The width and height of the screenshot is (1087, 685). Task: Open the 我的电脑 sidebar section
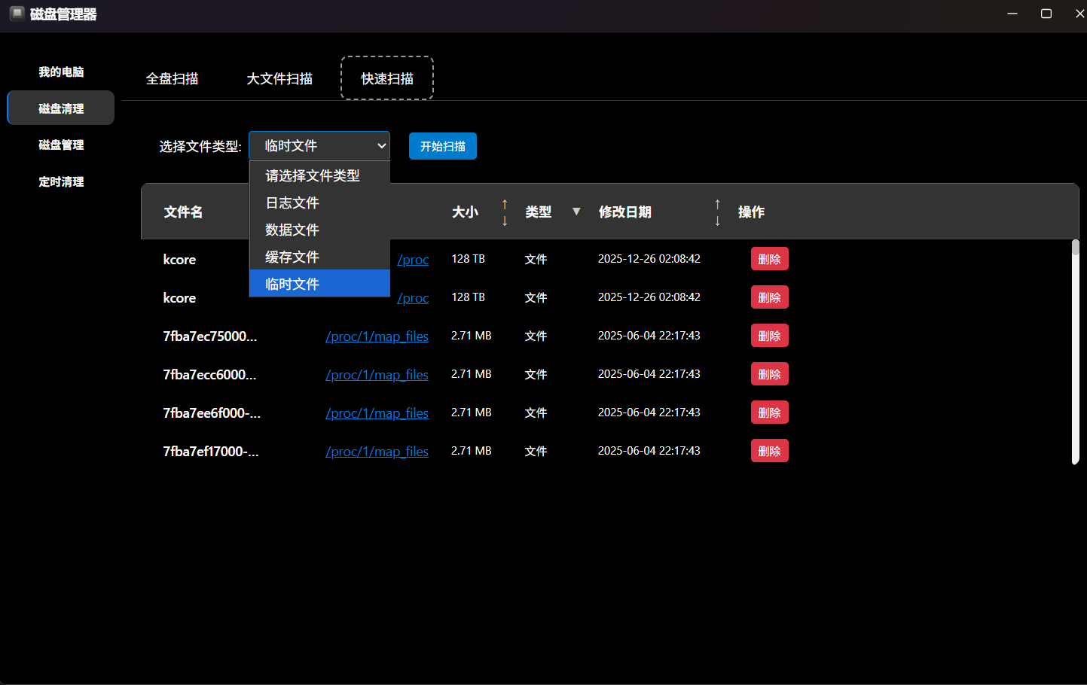tap(61, 72)
